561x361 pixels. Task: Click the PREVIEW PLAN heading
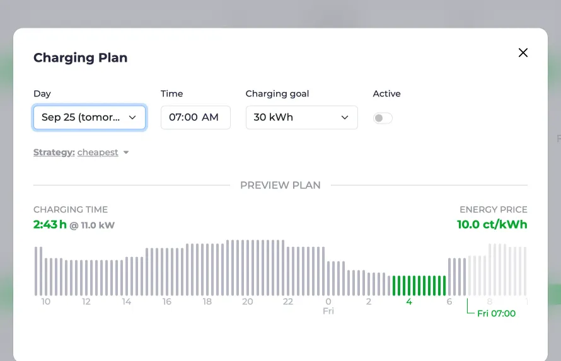tap(280, 185)
